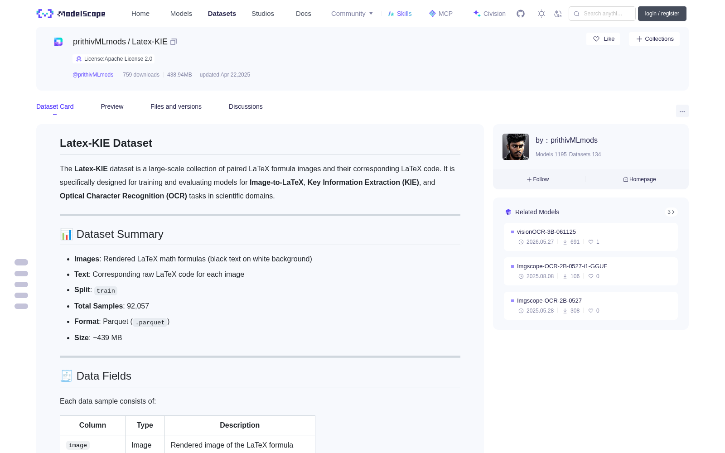
Task: Go to Home in navigation
Action: click(x=140, y=14)
